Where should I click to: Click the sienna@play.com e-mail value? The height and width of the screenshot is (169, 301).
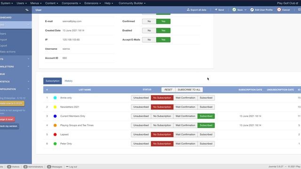(72, 21)
